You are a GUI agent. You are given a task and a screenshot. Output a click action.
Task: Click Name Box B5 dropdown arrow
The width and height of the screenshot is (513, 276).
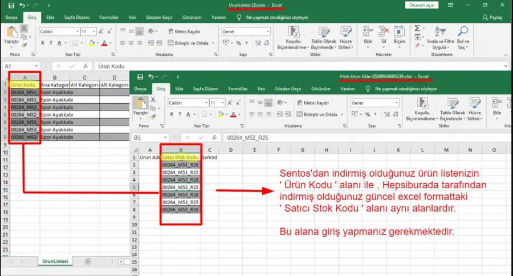[165, 137]
